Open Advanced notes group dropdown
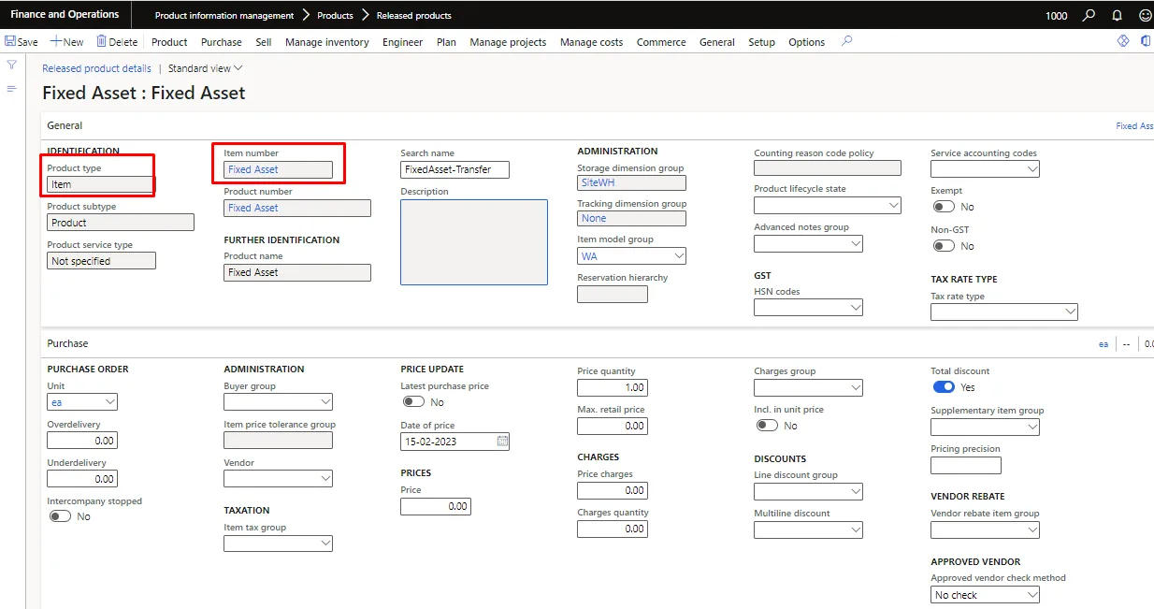Image resolution: width=1154 pixels, height=609 pixels. coord(856,243)
